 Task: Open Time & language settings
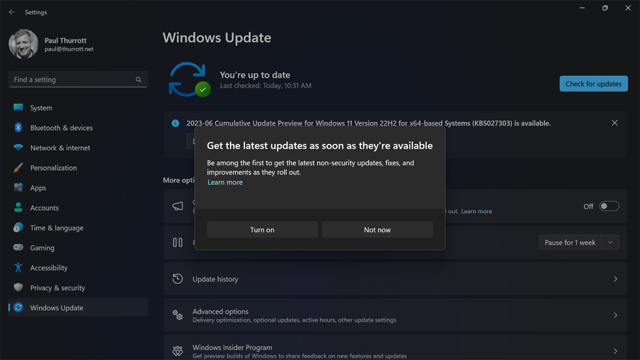pos(78,227)
